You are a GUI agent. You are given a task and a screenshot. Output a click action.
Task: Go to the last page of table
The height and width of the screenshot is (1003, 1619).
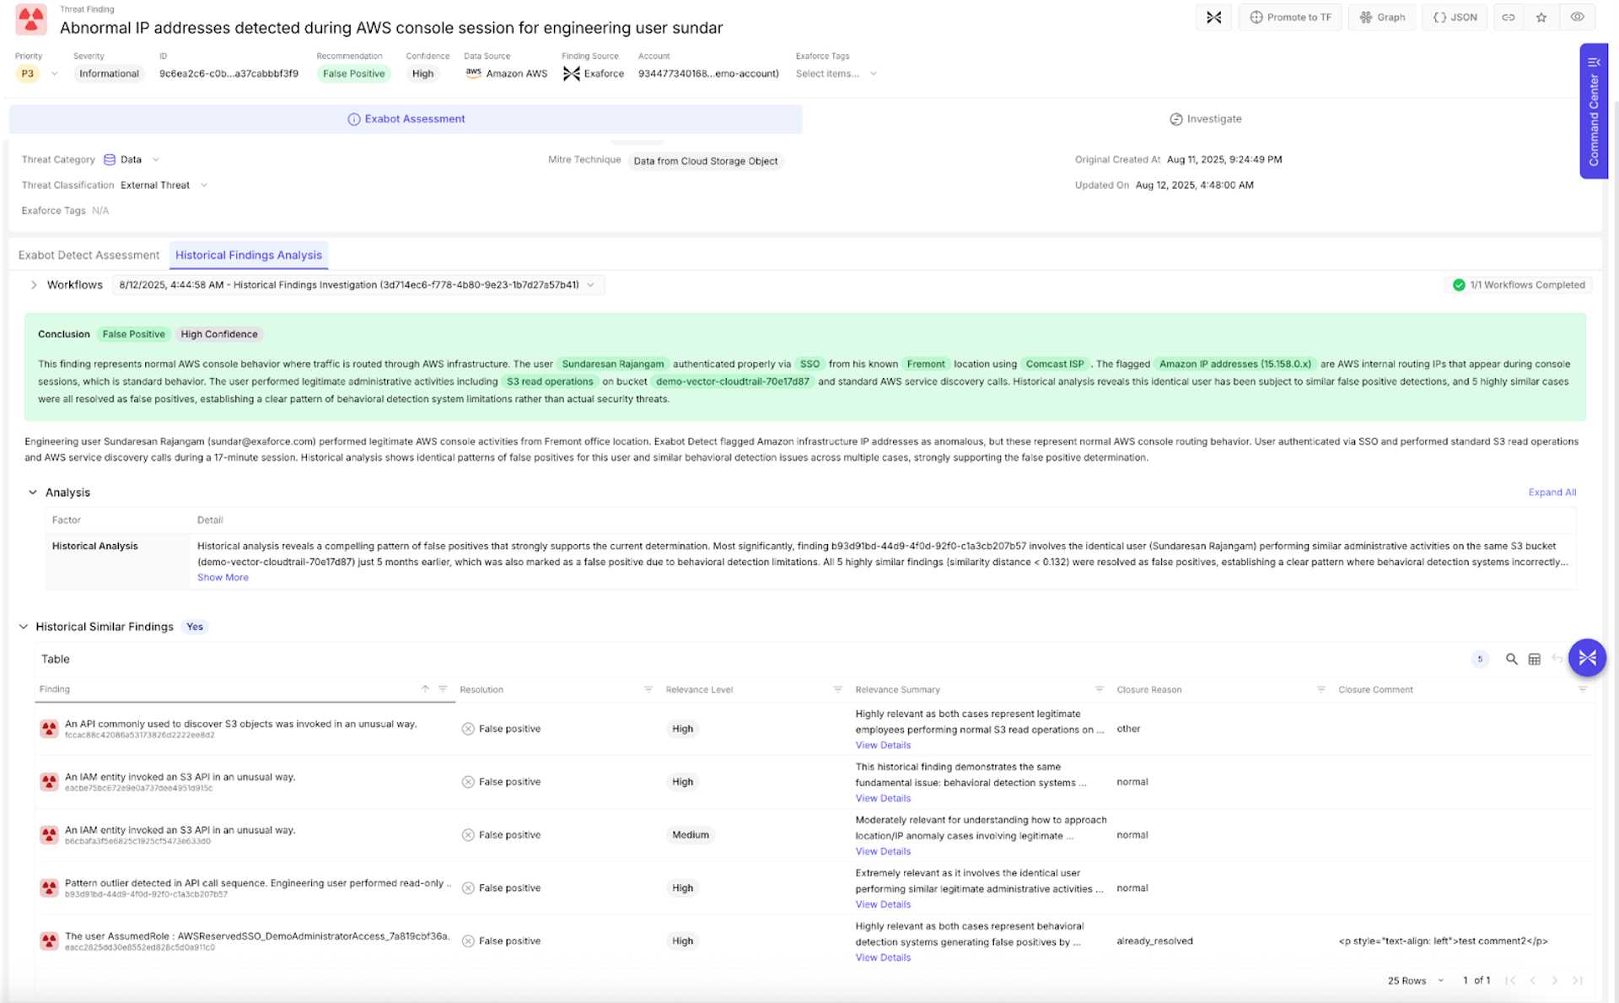pos(1577,981)
